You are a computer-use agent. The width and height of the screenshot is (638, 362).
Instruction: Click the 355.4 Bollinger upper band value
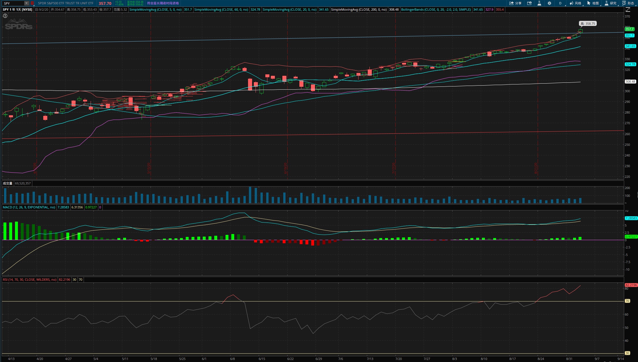(x=500, y=10)
